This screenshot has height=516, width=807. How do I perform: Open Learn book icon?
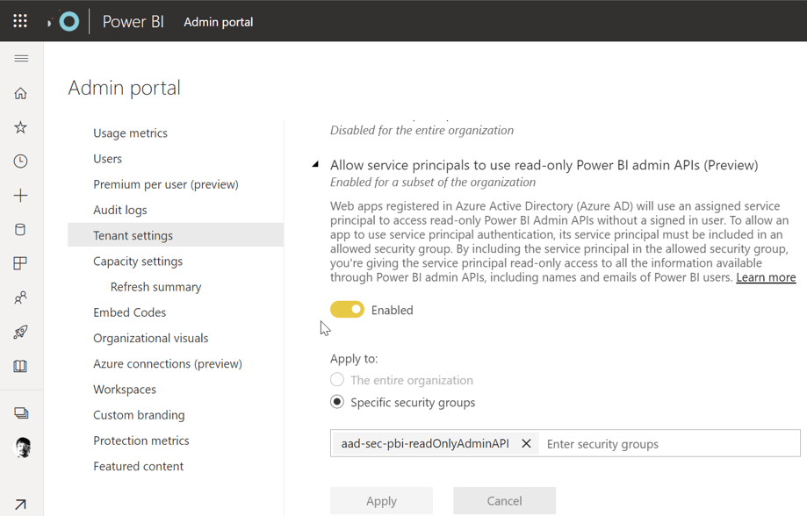21,366
